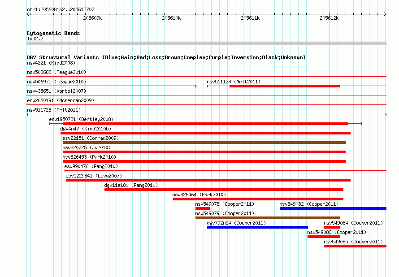Click the brown complex bar of esv22151
Viewport: 399px width, 277px height.
pyautogui.click(x=204, y=143)
